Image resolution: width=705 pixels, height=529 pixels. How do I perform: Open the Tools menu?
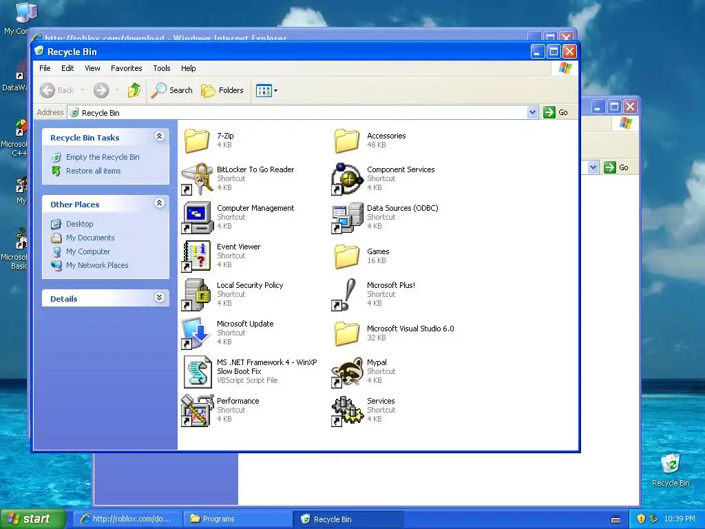161,68
